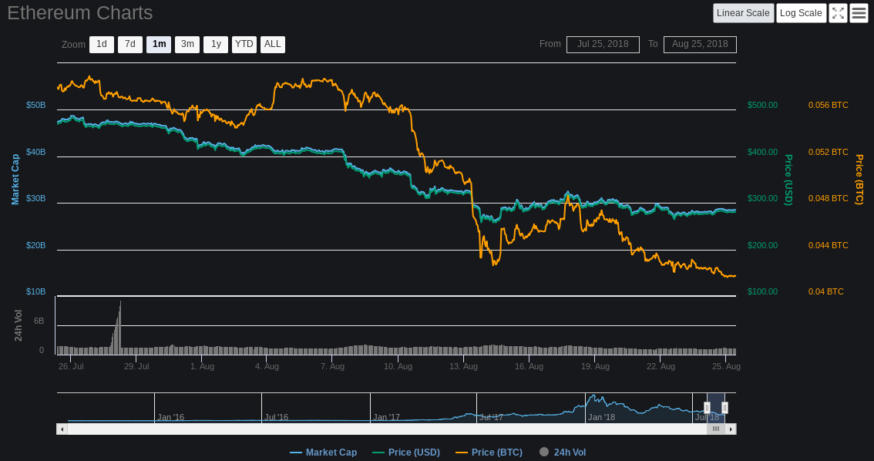
Task: Show ALL time data
Action: point(273,45)
